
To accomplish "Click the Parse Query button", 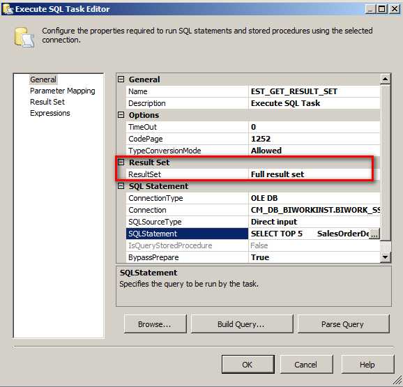I will [x=343, y=324].
